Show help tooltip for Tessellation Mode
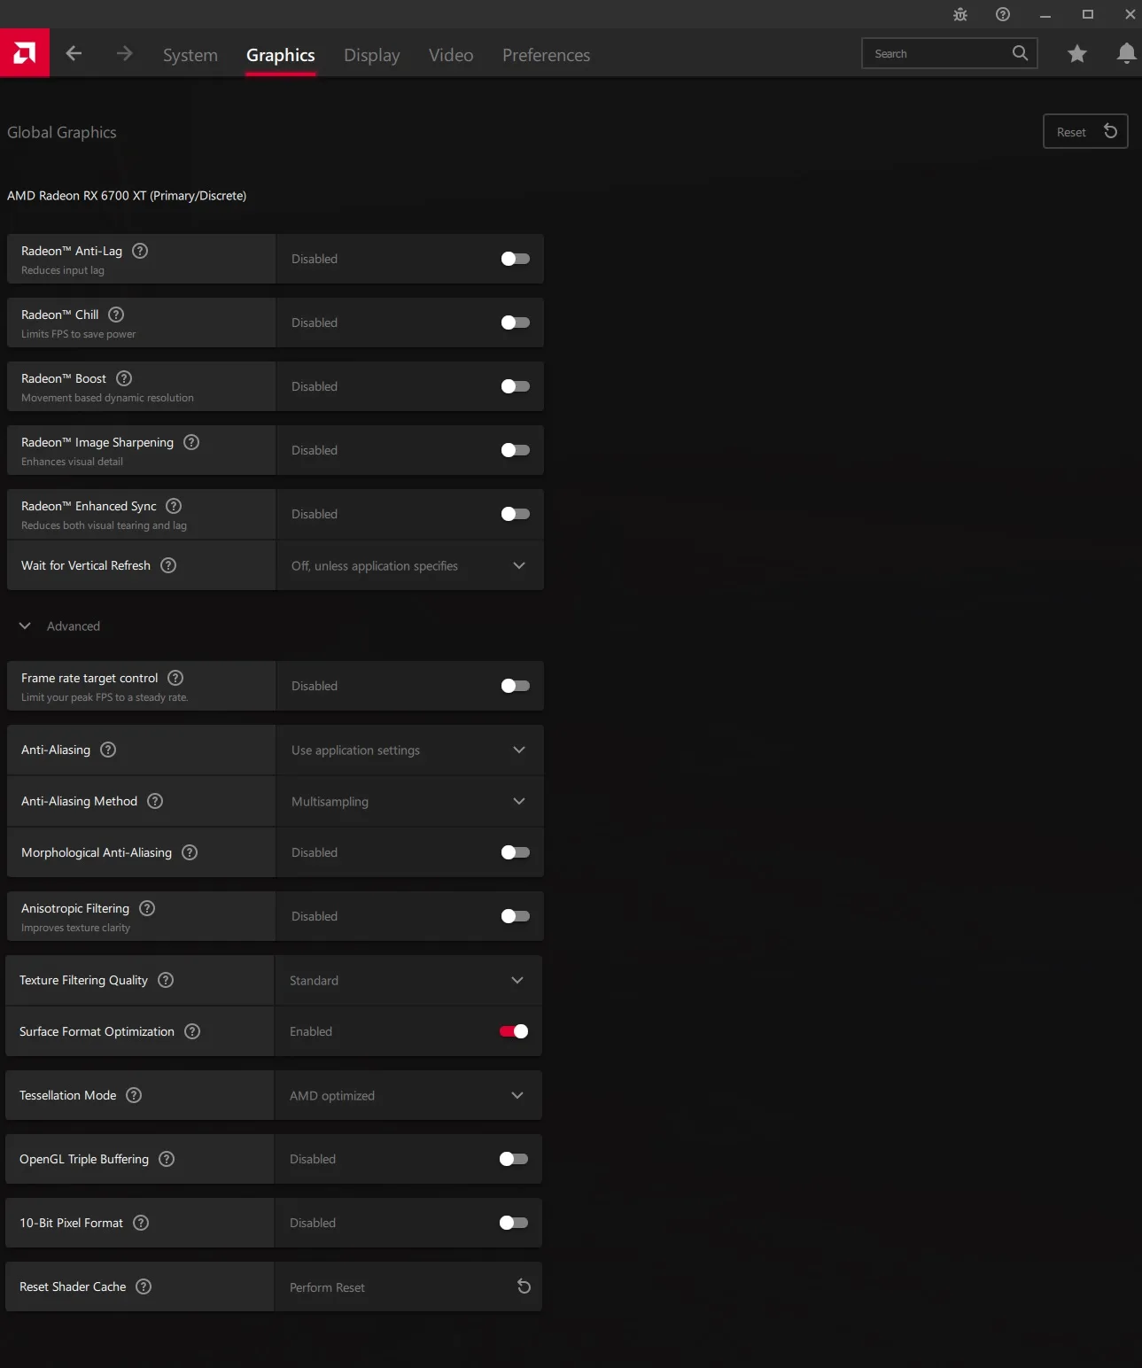The width and height of the screenshot is (1142, 1368). (134, 1095)
